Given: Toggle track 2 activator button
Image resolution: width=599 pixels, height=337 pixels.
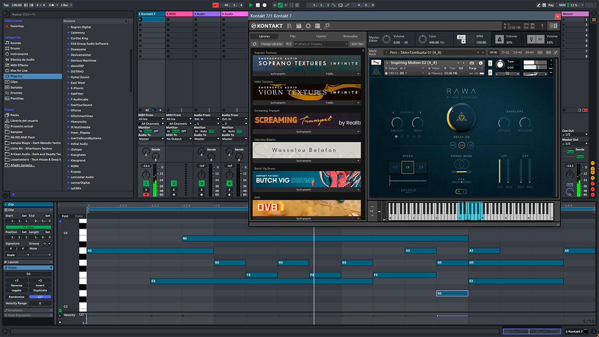Looking at the screenshot, I should pyautogui.click(x=174, y=184).
